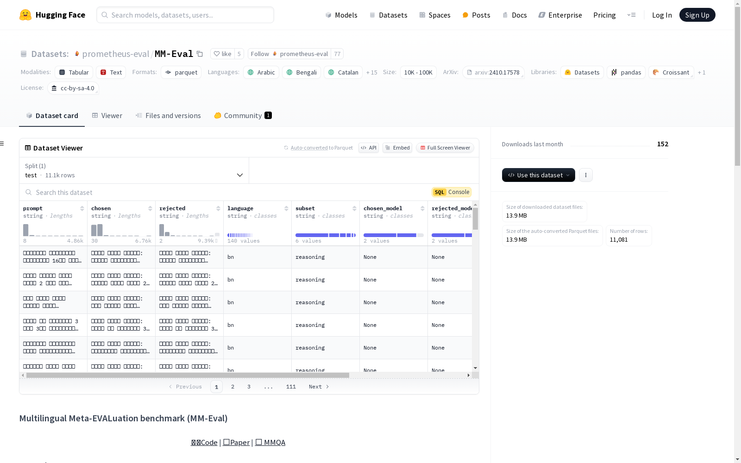The height and width of the screenshot is (463, 741).
Task: Open the MMQA link
Action: point(270,442)
